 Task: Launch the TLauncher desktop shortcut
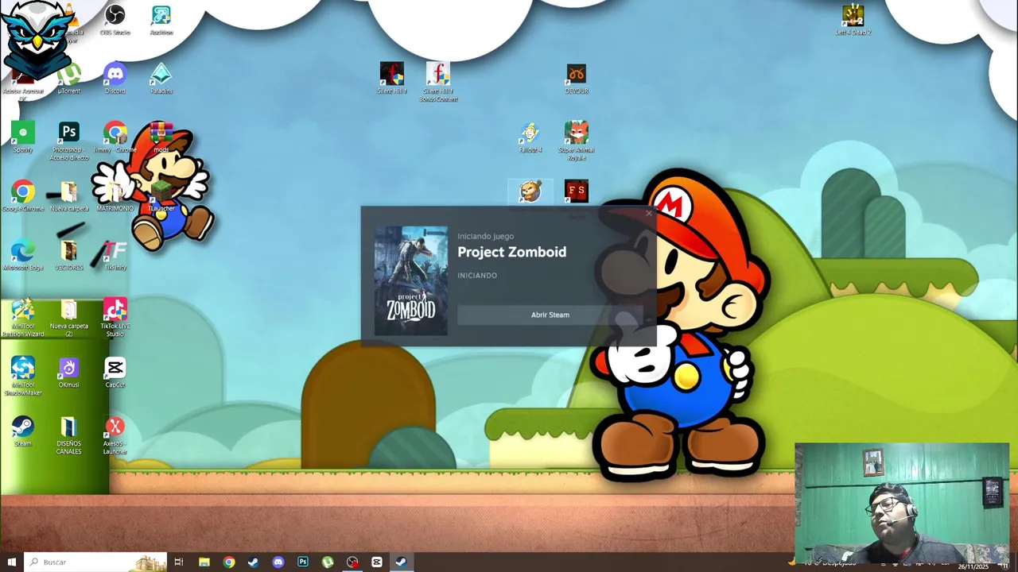pos(161,197)
